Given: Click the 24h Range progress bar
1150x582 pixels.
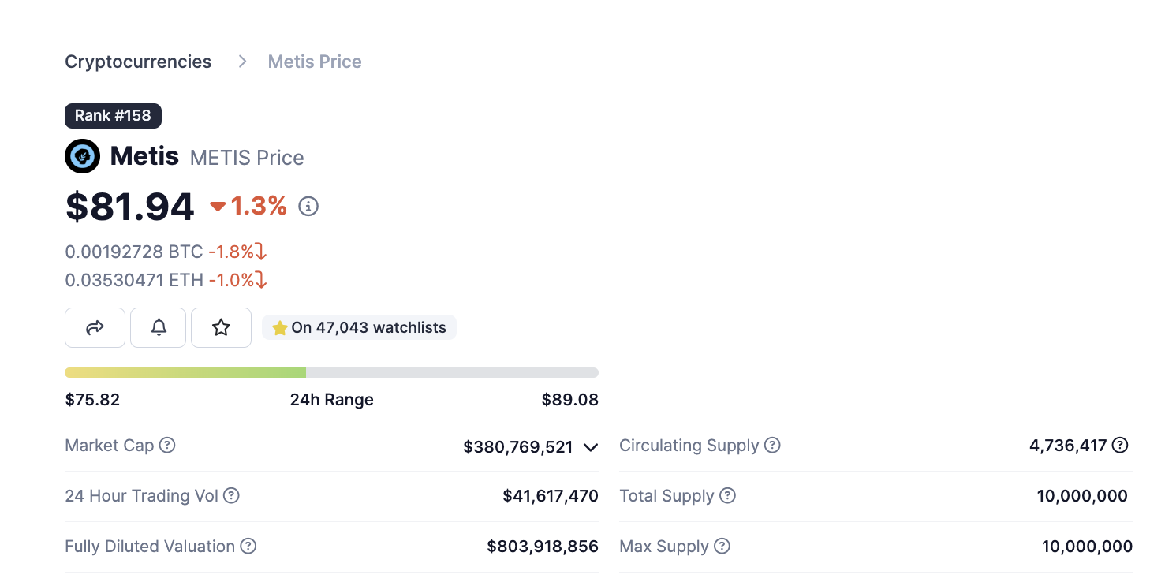Looking at the screenshot, I should click(x=331, y=372).
